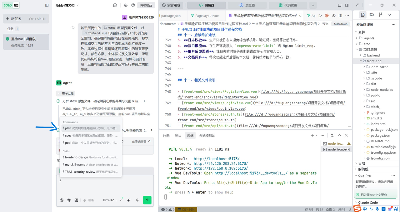This screenshot has width=400, height=212.
Task: Choose the /goal command
Action: [90, 143]
